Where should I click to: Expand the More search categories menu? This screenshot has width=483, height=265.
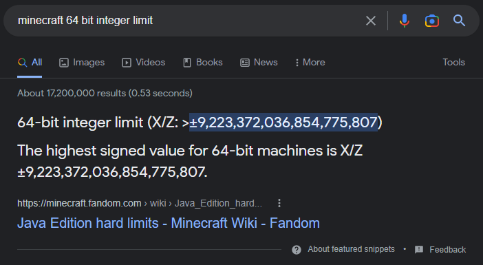click(x=310, y=63)
